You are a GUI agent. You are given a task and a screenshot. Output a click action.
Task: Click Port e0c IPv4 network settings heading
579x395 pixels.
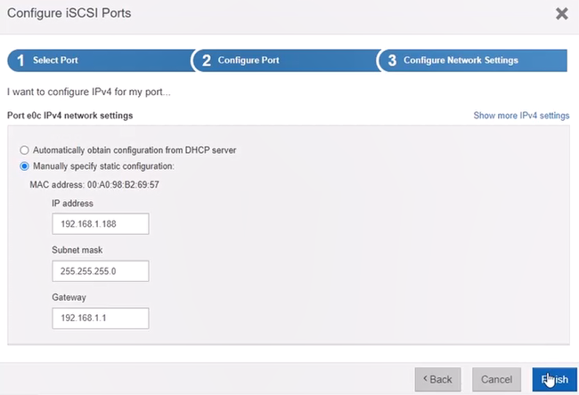[x=69, y=116]
